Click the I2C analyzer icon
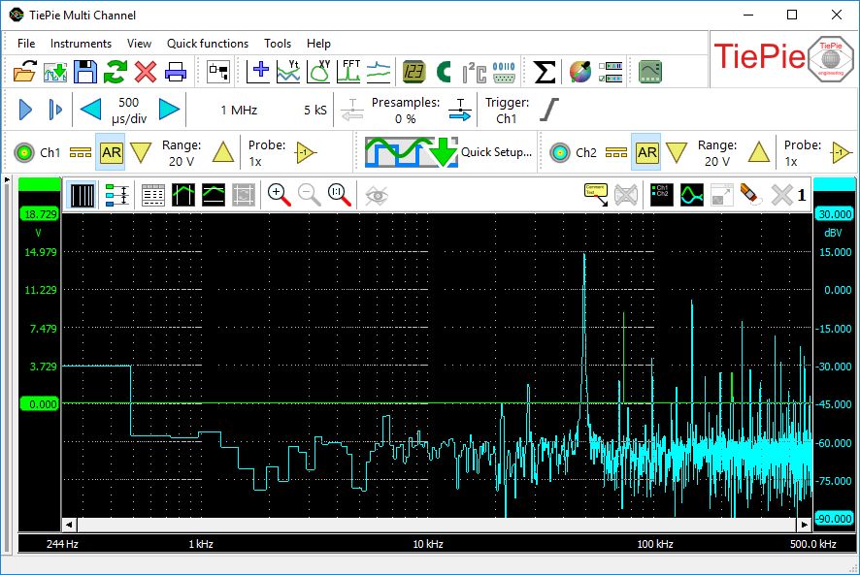The image size is (860, 575). [x=474, y=71]
